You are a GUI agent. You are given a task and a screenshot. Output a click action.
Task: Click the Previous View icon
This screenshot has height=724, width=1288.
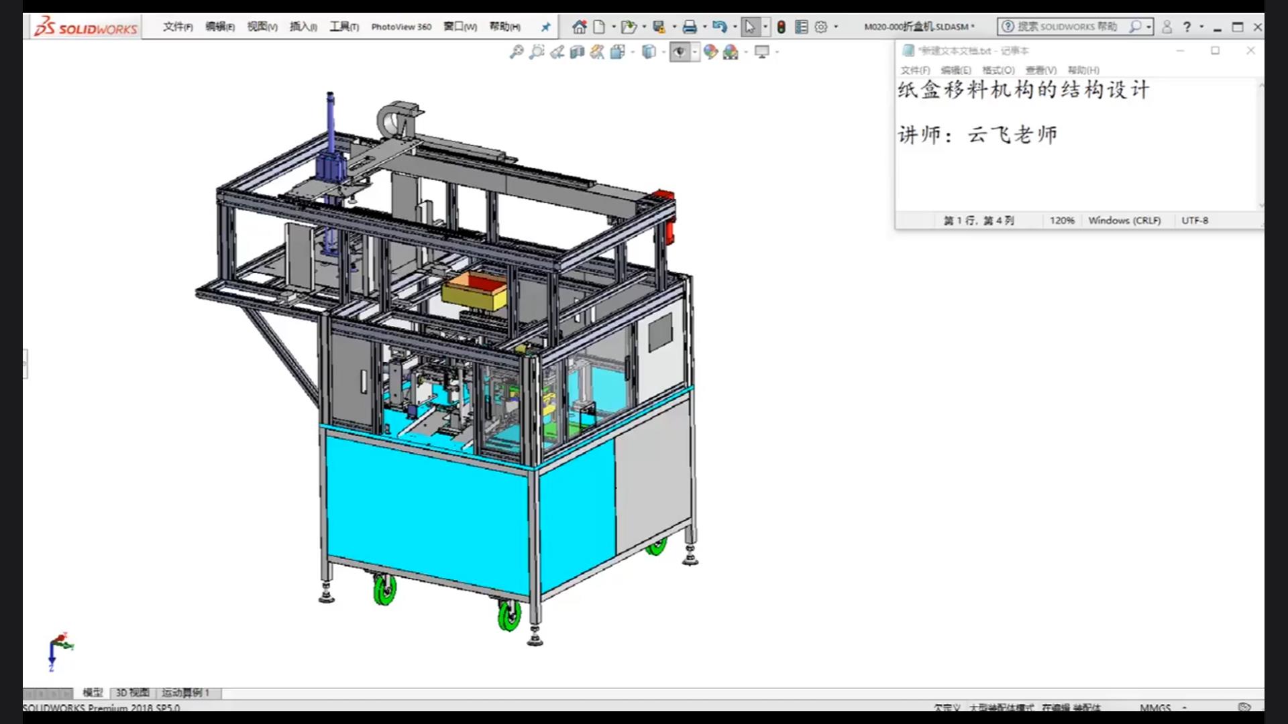point(557,52)
